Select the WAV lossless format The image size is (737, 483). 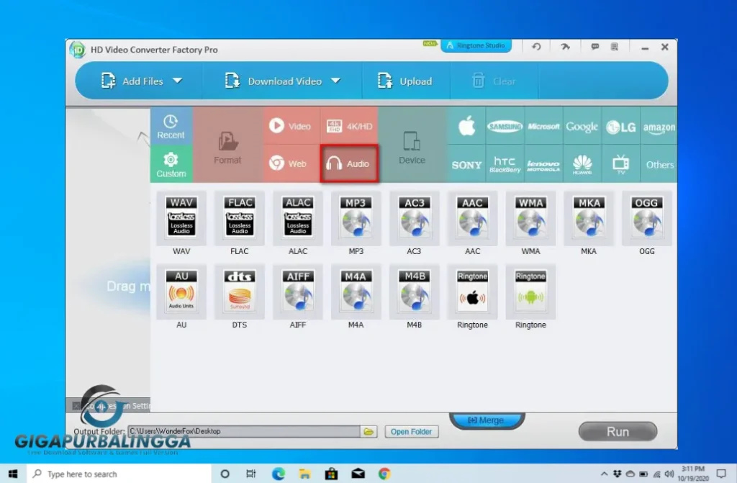[181, 220]
